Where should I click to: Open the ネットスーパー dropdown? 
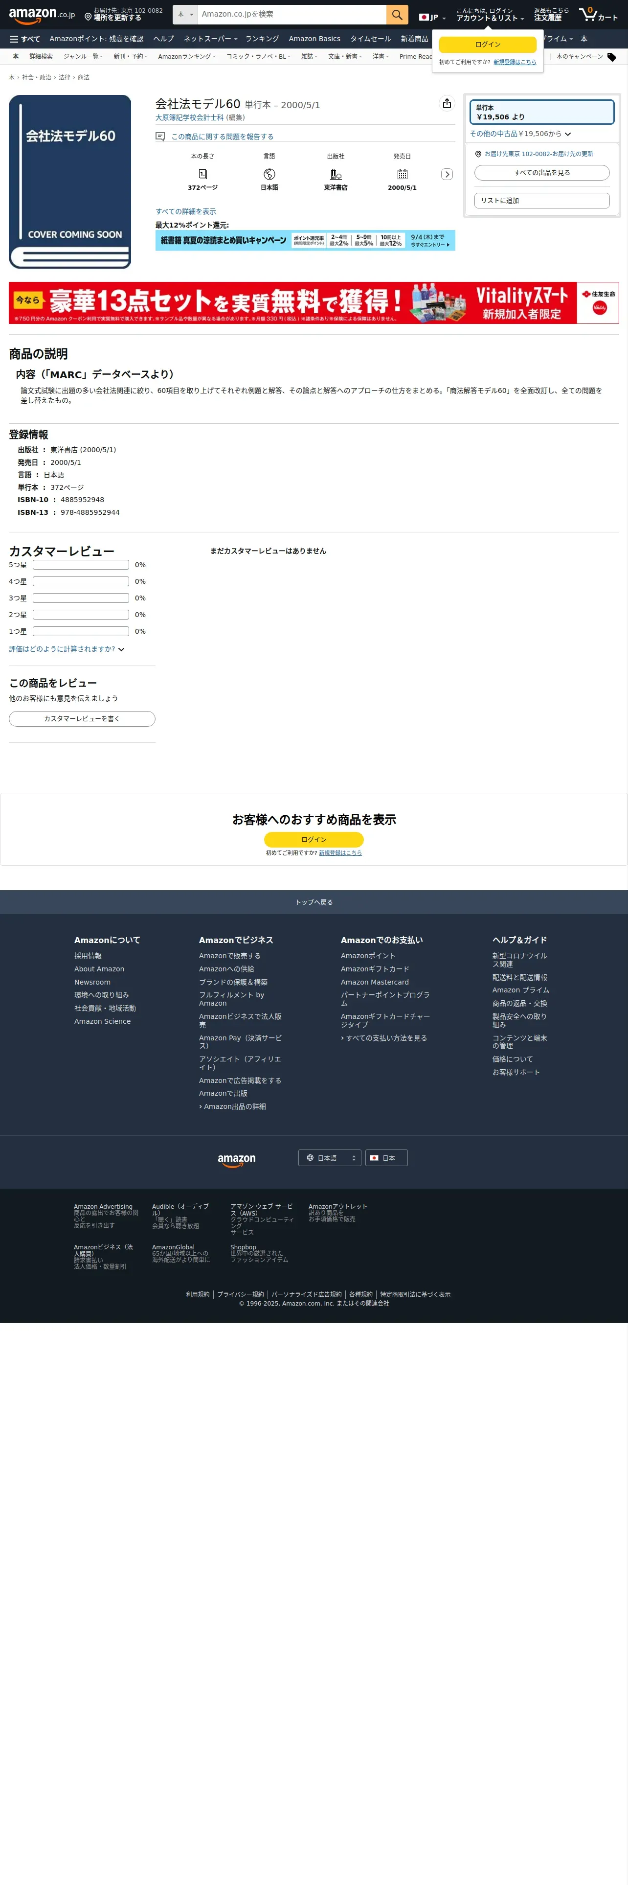(210, 39)
